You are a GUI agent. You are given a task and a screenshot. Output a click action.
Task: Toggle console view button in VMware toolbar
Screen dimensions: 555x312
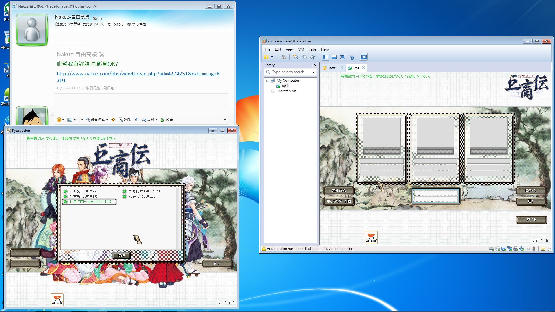pos(364,57)
